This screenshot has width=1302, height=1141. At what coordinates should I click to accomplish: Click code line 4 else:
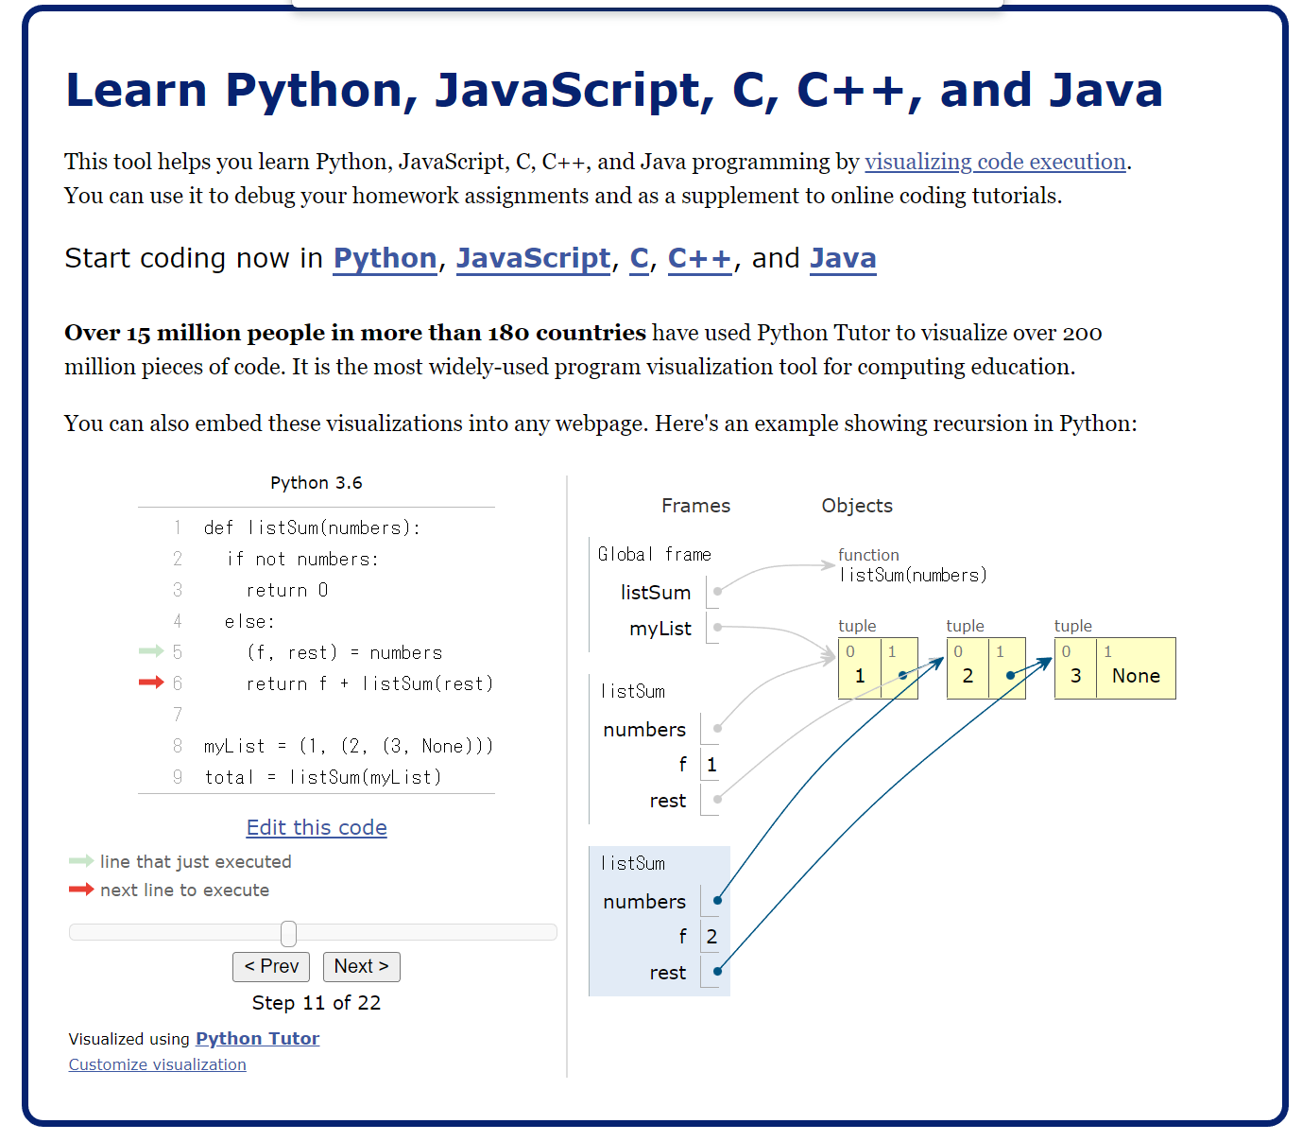click(249, 621)
